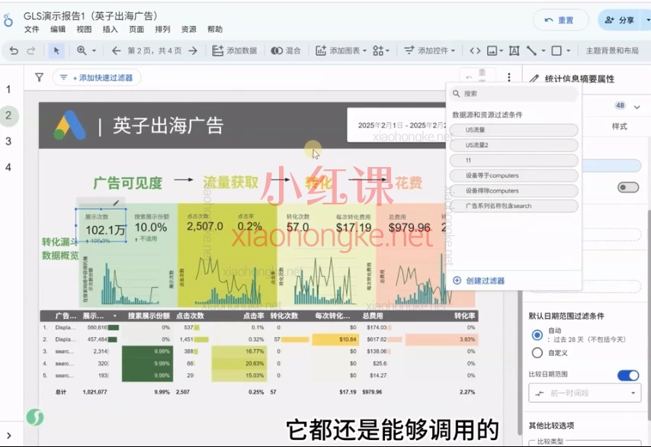Choose the US流量 filter
651x447 pixels.
point(514,130)
